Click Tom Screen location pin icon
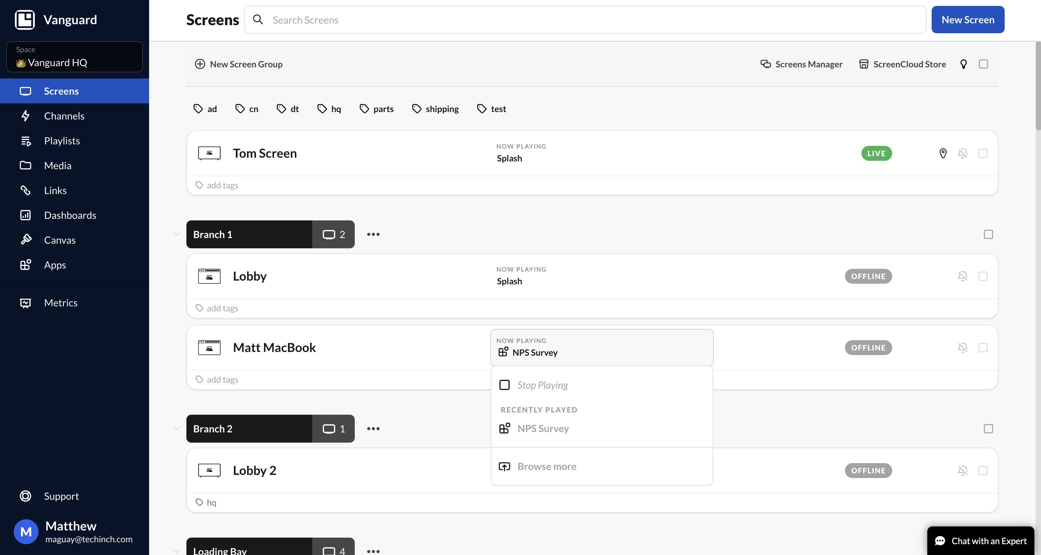Viewport: 1041px width, 555px height. pos(943,153)
